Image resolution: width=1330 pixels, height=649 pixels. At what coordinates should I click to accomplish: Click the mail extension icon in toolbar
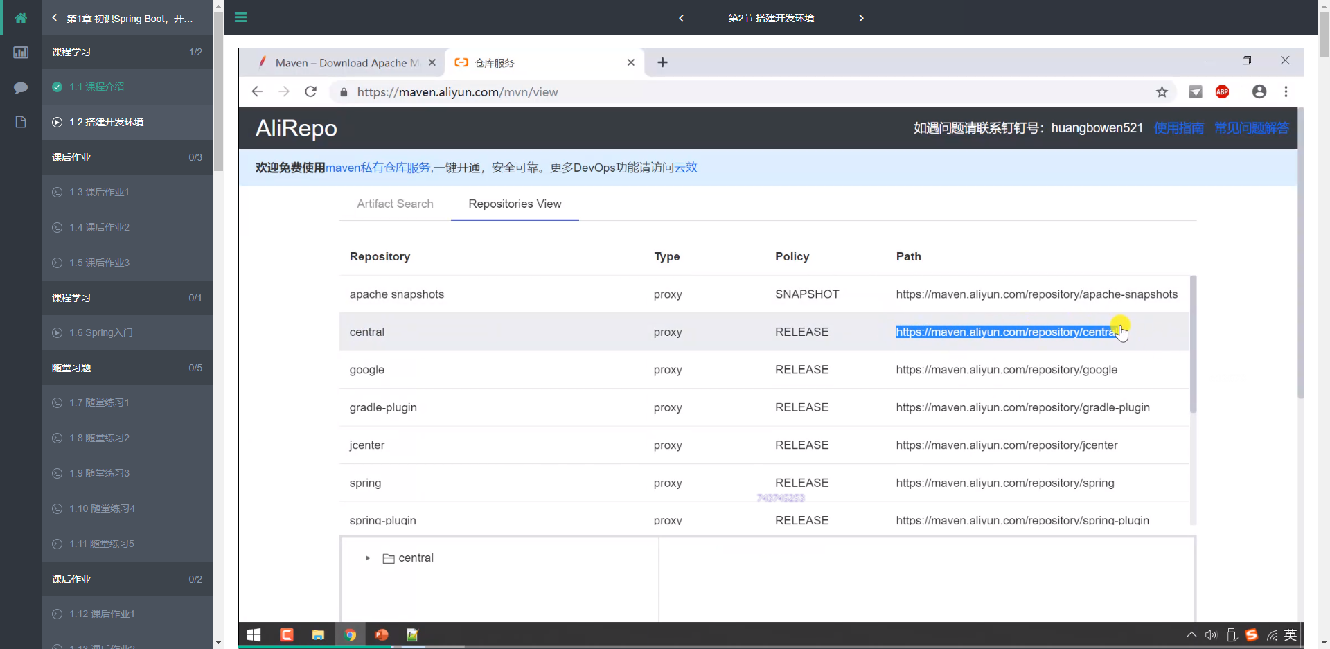[x=1196, y=91]
